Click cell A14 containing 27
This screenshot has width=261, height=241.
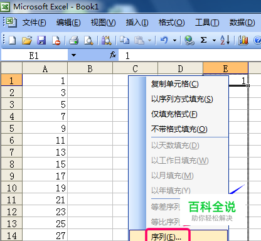(x=45, y=235)
